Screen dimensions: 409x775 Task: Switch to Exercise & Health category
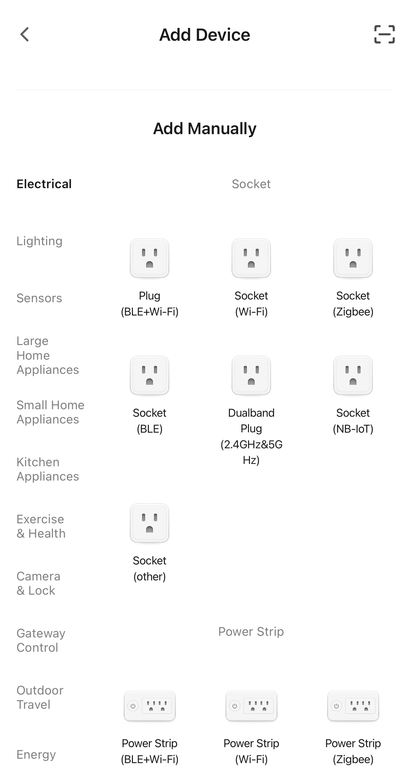point(41,526)
